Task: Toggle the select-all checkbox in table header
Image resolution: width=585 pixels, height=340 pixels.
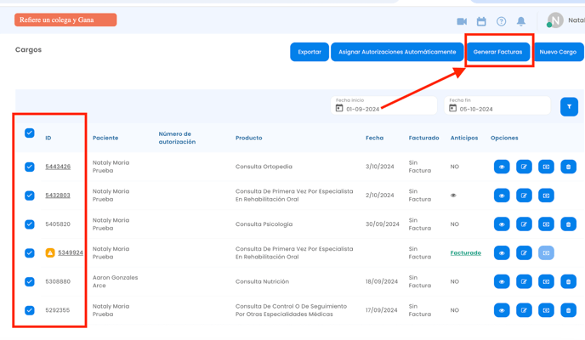Action: pyautogui.click(x=30, y=133)
